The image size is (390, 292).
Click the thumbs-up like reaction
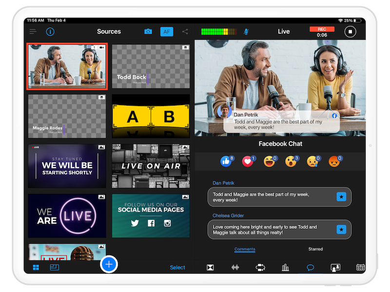pos(226,162)
